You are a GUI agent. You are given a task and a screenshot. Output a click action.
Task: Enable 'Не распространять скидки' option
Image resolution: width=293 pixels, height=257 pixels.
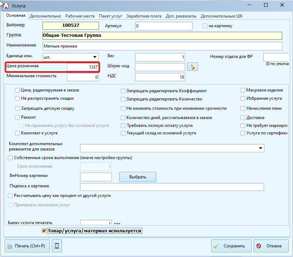[17, 99]
